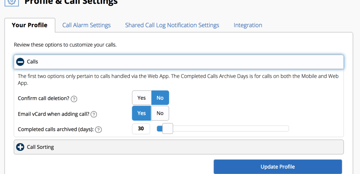
Task: Set Confirm call deletion to No
Action: tap(160, 98)
